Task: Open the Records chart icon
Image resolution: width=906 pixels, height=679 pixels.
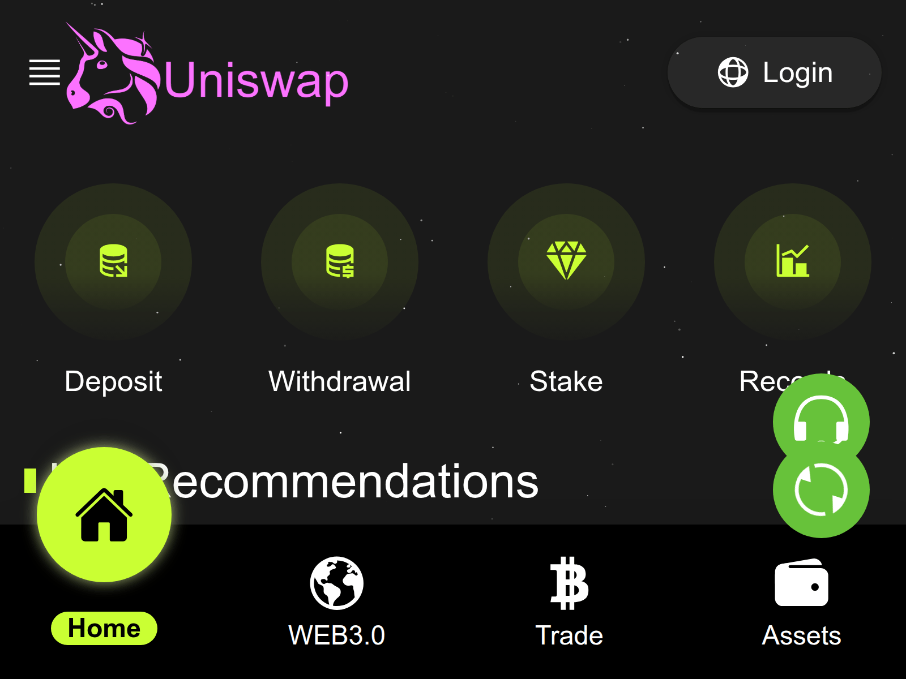Action: 793,261
